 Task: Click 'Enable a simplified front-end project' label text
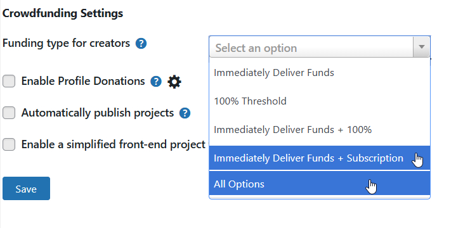[x=113, y=144]
